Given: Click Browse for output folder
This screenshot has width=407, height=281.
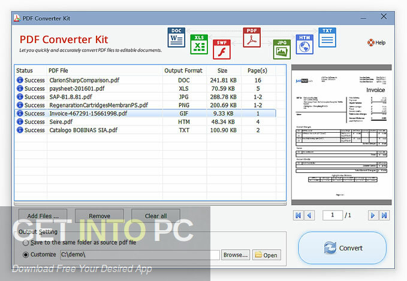Looking at the screenshot, I should [x=236, y=255].
